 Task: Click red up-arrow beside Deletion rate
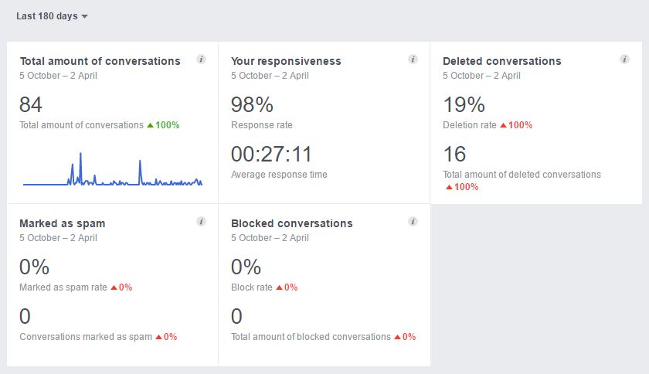tap(503, 125)
